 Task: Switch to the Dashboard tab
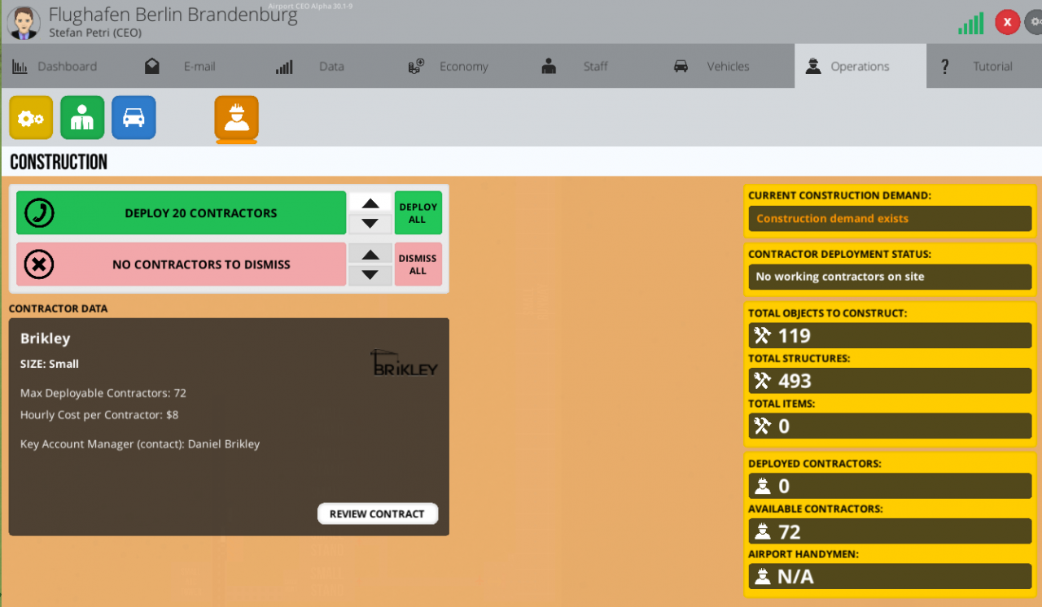click(55, 67)
